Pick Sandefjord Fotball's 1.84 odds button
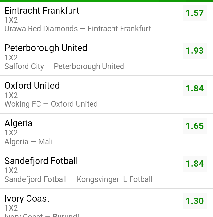The height and width of the screenshot is (217, 213). 195,164
